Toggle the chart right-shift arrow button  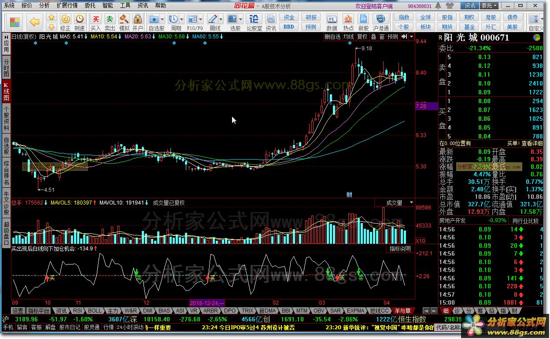[404, 37]
